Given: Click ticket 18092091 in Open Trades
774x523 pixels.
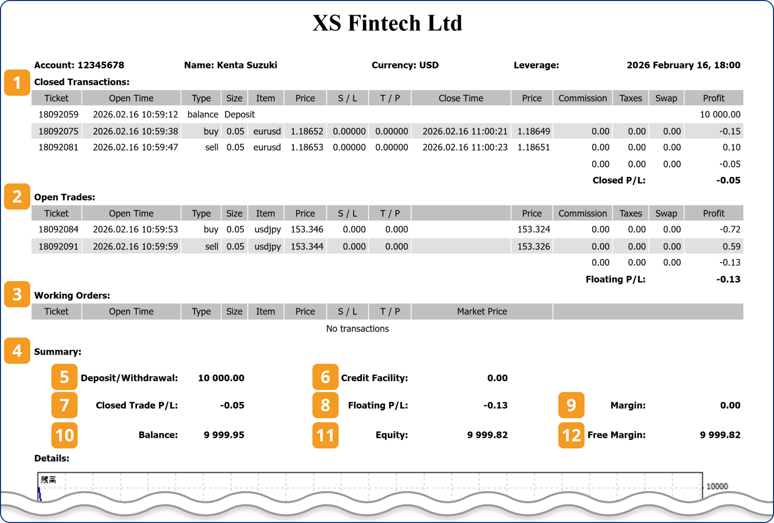Looking at the screenshot, I should tap(58, 246).
